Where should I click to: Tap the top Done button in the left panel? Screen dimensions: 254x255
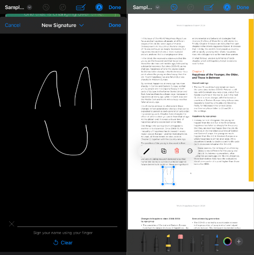(115, 7)
